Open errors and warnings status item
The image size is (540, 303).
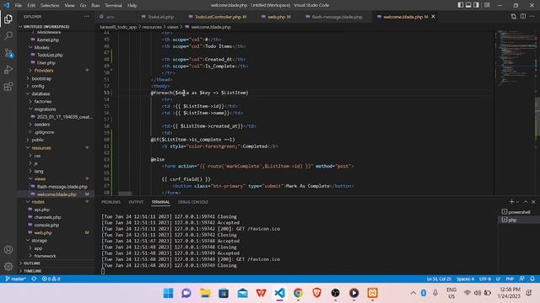(x=51, y=279)
